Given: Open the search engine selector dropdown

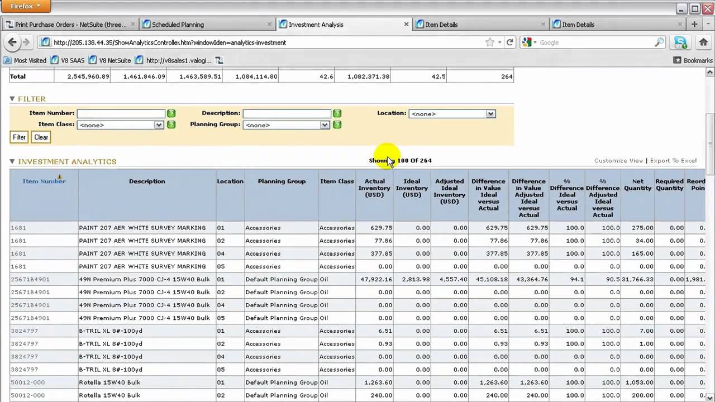Looking at the screenshot, I should pos(530,42).
